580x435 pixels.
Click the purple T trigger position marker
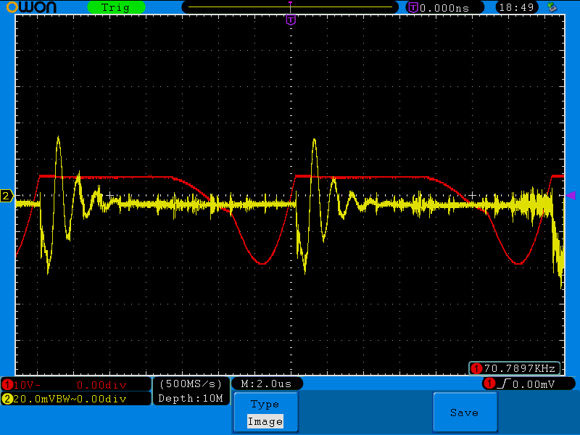[291, 20]
